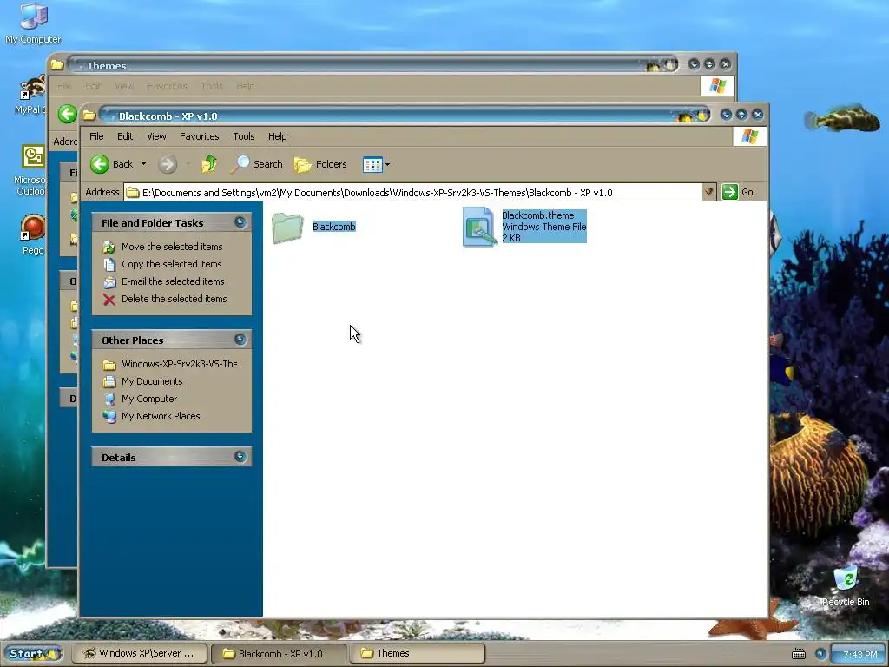Click the folder icon in Themes title bar

(56, 64)
